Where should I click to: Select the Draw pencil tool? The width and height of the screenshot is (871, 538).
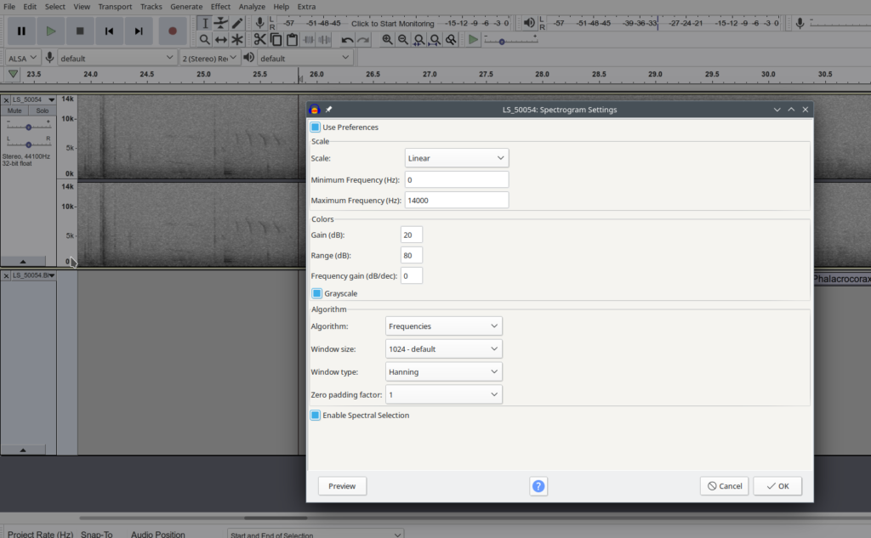pyautogui.click(x=237, y=23)
